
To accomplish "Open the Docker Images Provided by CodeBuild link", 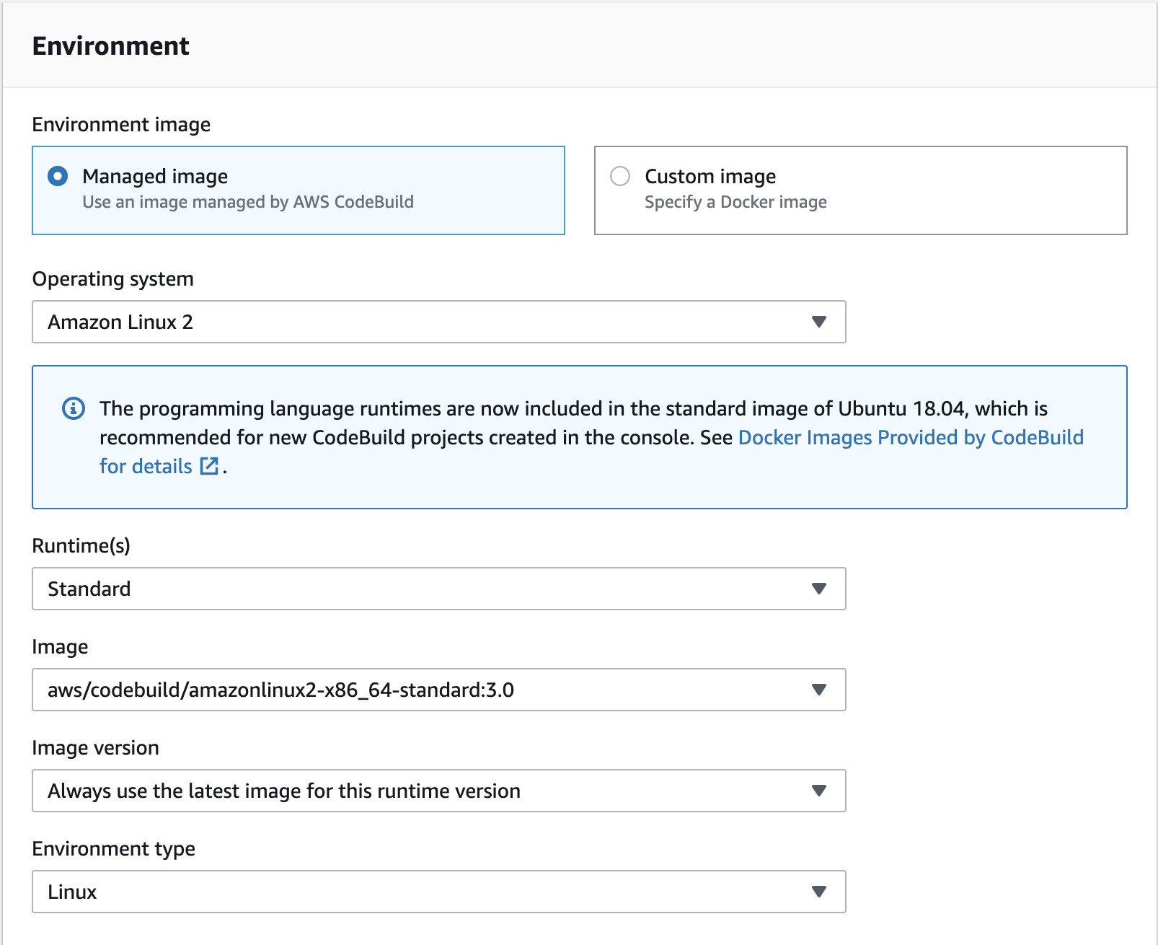I will (x=911, y=437).
